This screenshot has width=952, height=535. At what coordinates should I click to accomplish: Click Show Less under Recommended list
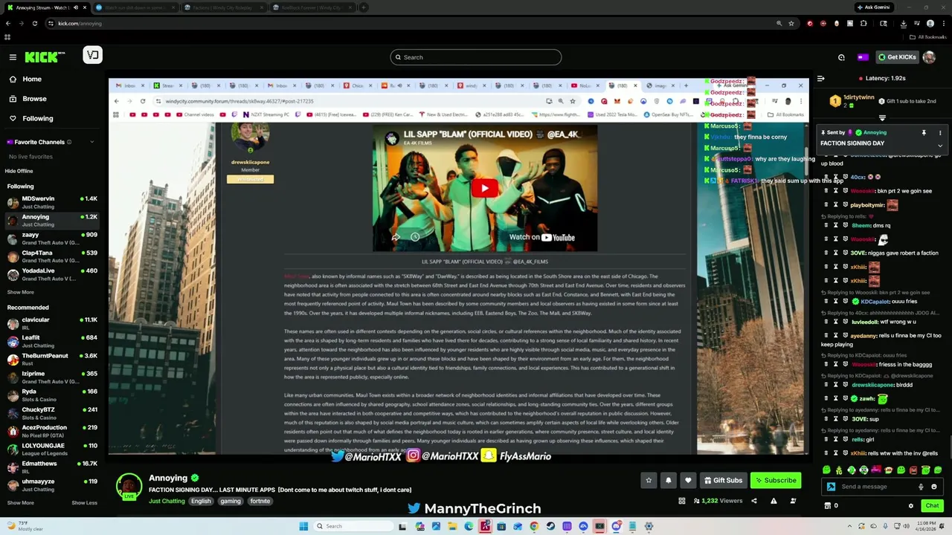tap(84, 503)
